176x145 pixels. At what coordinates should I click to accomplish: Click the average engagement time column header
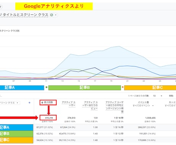click(114, 107)
